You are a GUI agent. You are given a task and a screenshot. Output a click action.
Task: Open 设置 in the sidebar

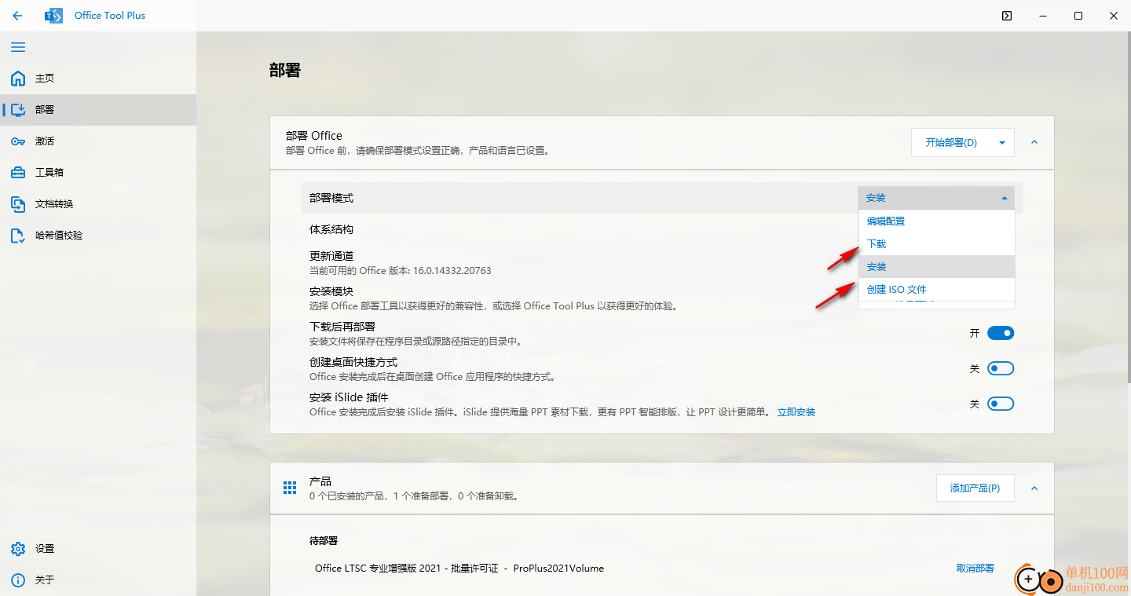click(98, 549)
